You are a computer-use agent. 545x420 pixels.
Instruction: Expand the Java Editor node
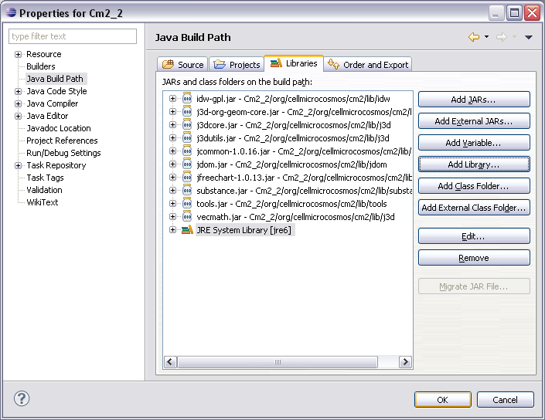click(x=18, y=116)
